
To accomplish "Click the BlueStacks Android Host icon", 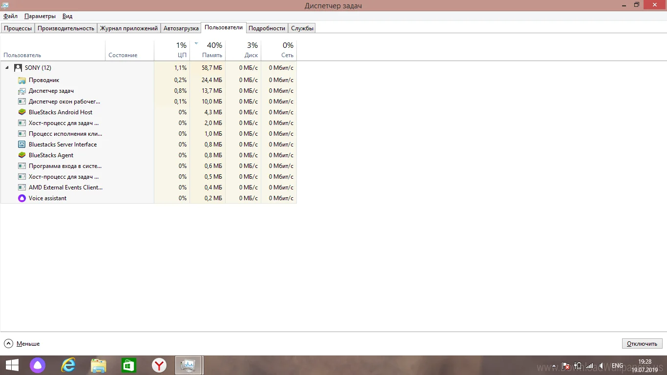I will pos(21,112).
